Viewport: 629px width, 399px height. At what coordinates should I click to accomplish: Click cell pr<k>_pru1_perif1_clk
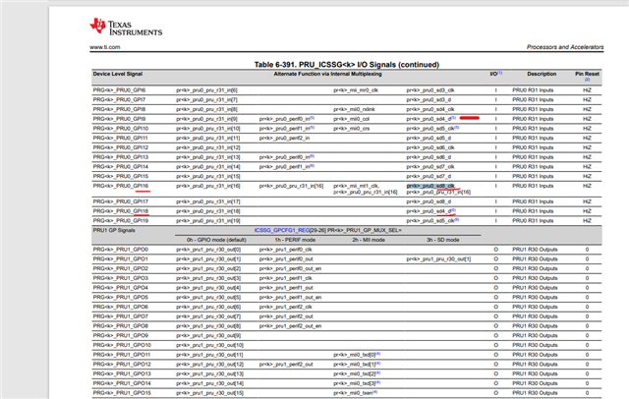pos(286,278)
